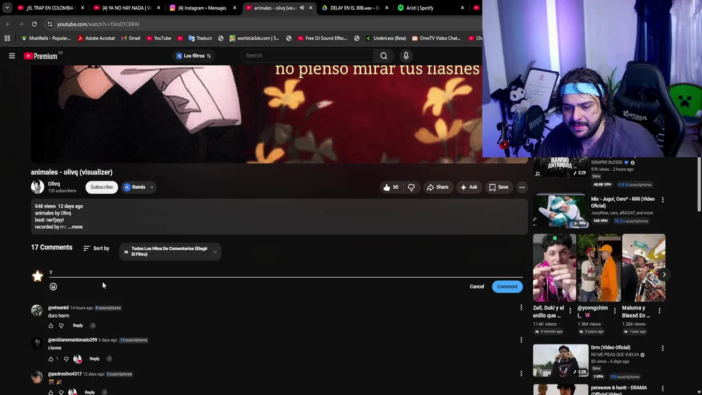The width and height of the screenshot is (702, 395).
Task: Like the video with thumbs up
Action: (391, 187)
